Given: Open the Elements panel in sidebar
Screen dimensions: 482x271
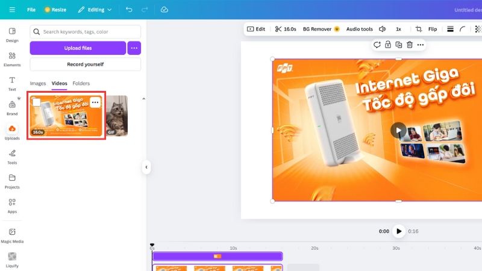Looking at the screenshot, I should click(12, 58).
